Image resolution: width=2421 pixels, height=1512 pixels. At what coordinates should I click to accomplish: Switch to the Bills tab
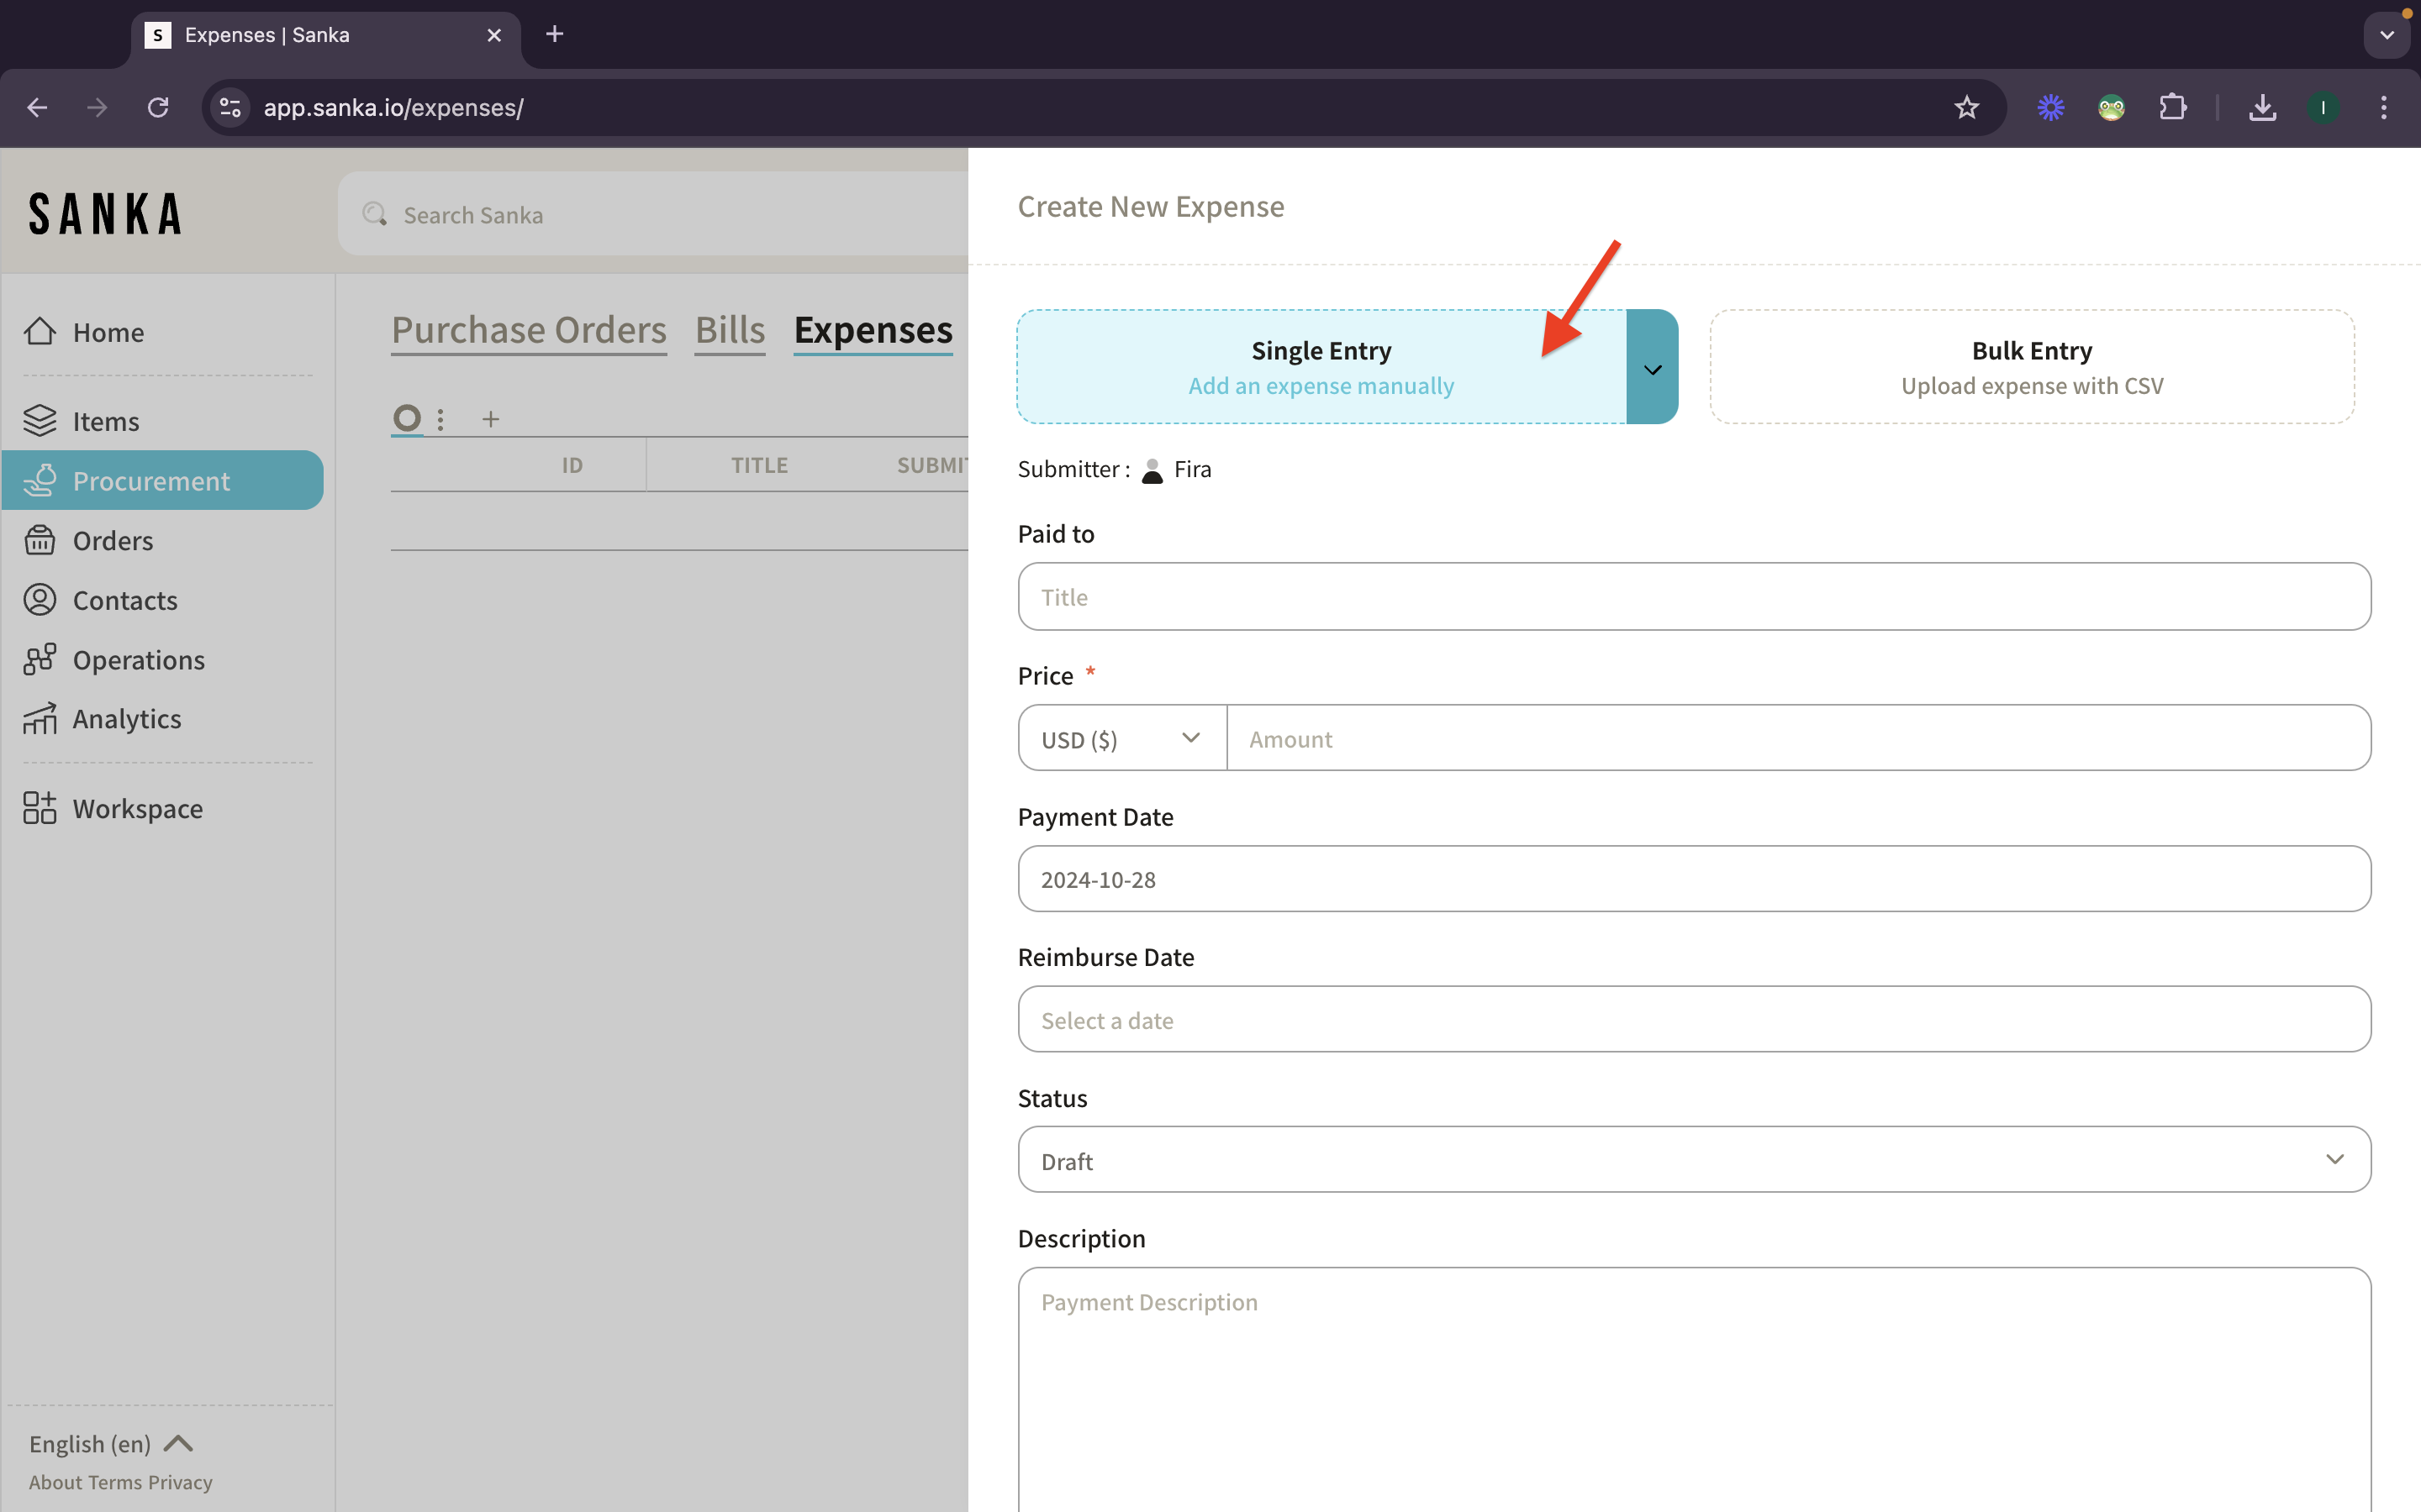point(730,330)
